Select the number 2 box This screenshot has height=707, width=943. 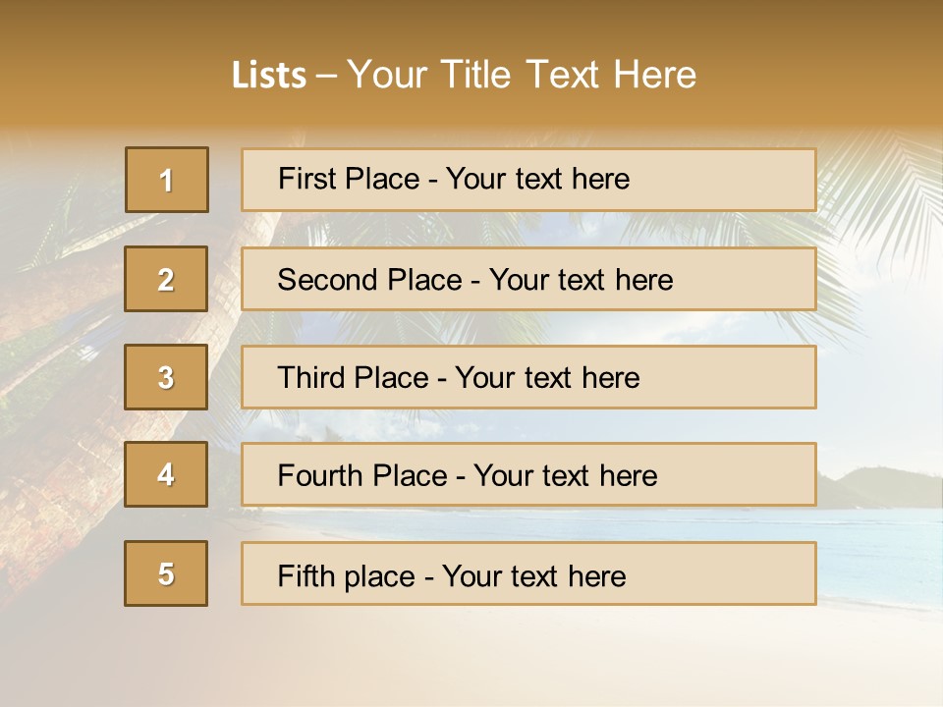pos(166,279)
